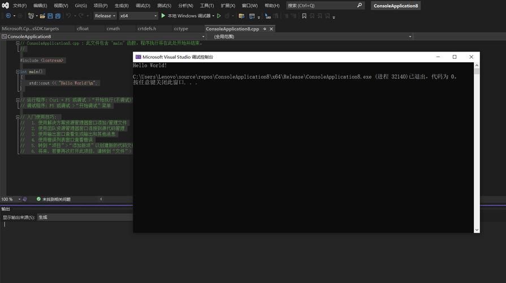Open the output source 生成 dropdown
Screen dimensions: 506x283
[85, 217]
